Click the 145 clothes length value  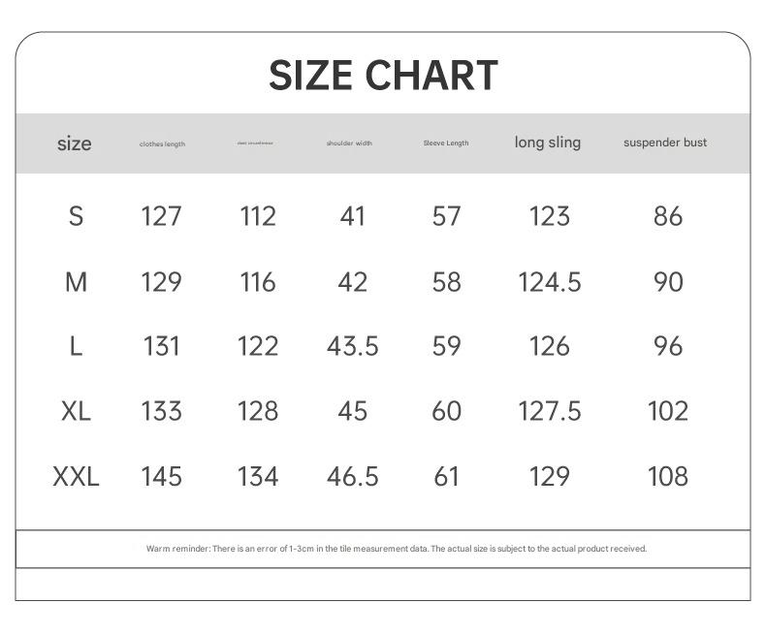pos(161,476)
